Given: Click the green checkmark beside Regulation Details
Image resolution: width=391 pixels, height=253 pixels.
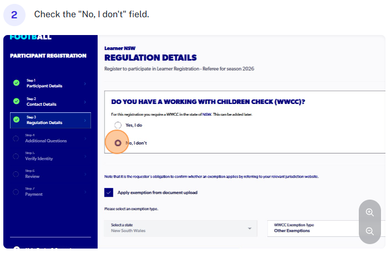Looking at the screenshot, I should pyautogui.click(x=16, y=120).
